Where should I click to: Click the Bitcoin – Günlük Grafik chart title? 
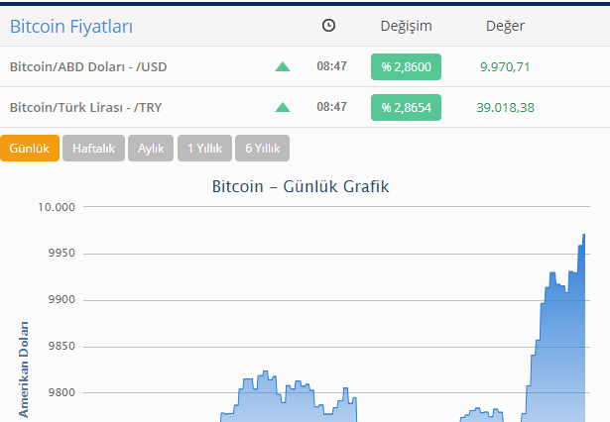tap(301, 186)
